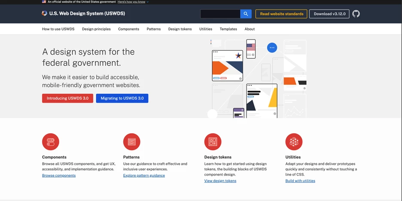
Task: Open the Utilities navigation item
Action: (x=206, y=29)
